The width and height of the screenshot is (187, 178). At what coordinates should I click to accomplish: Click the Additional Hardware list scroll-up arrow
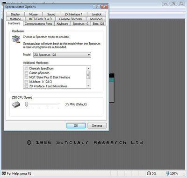point(88,69)
